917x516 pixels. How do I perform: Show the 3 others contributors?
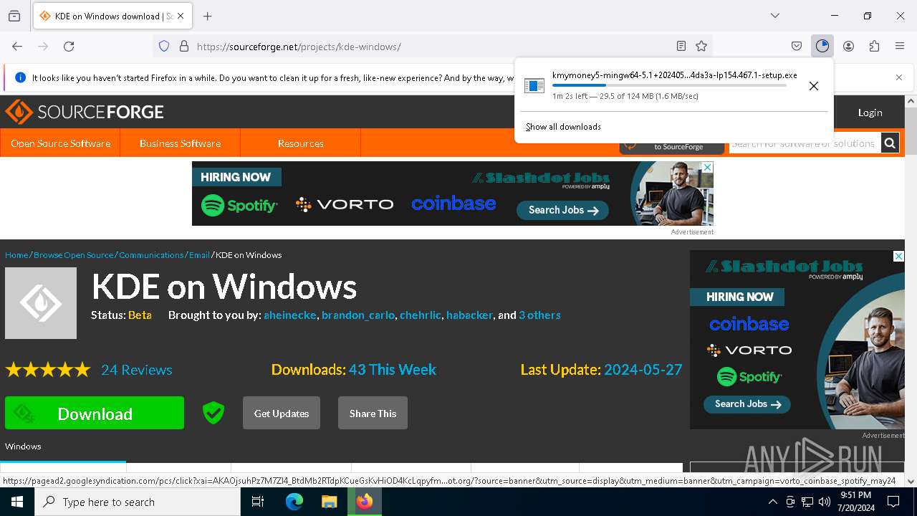(x=539, y=315)
